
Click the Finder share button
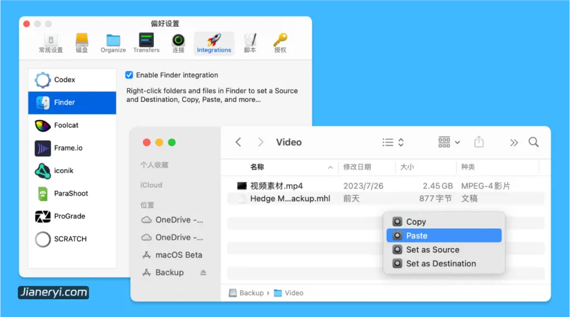479,142
